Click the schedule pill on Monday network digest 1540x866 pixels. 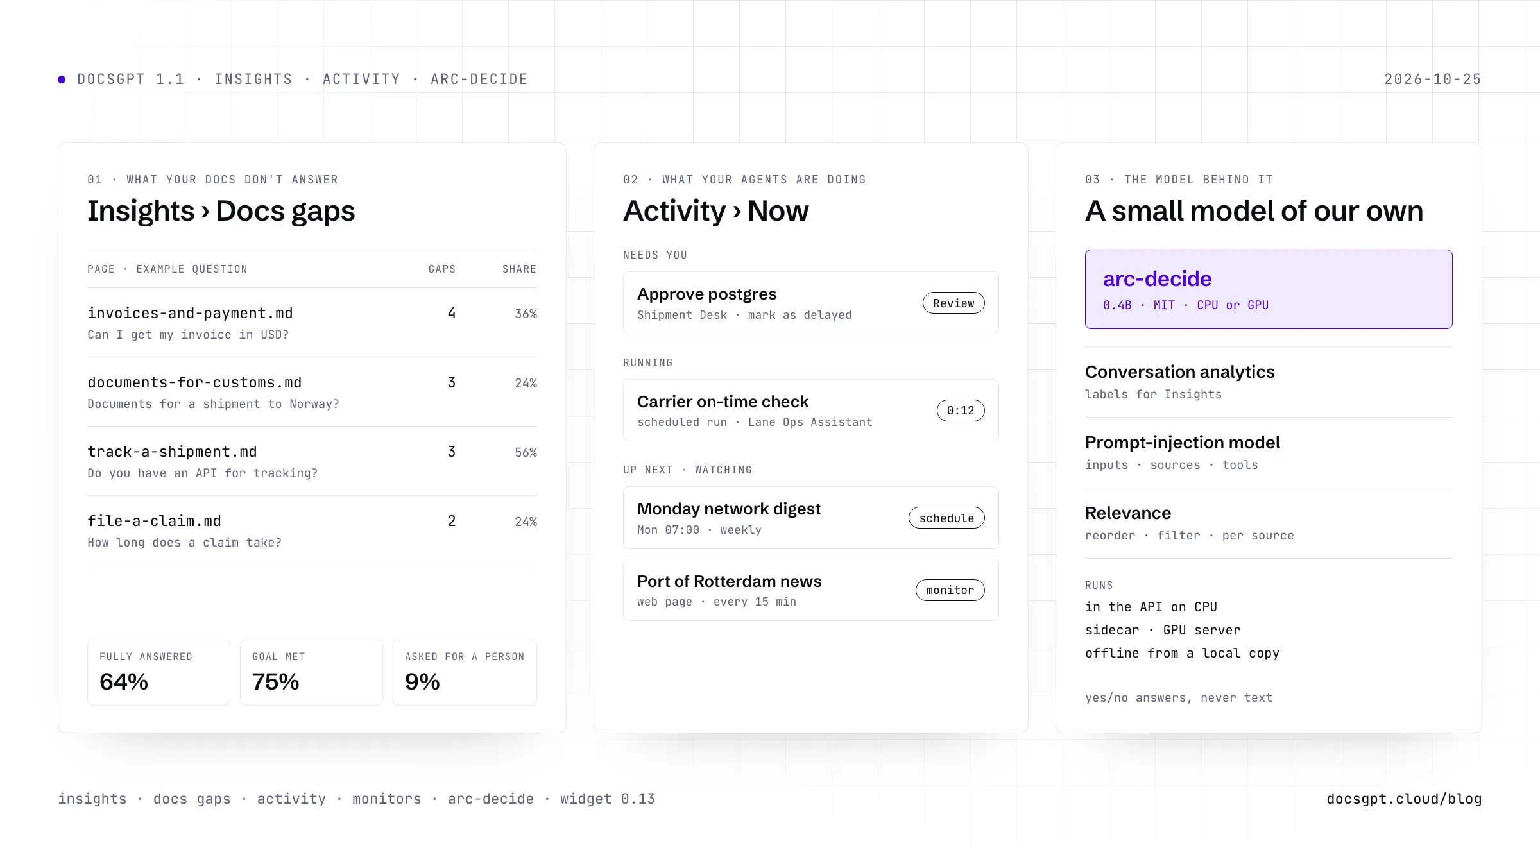coord(946,518)
